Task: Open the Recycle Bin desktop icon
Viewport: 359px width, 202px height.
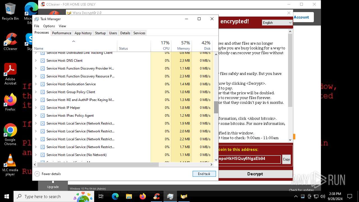Action: coord(10,12)
